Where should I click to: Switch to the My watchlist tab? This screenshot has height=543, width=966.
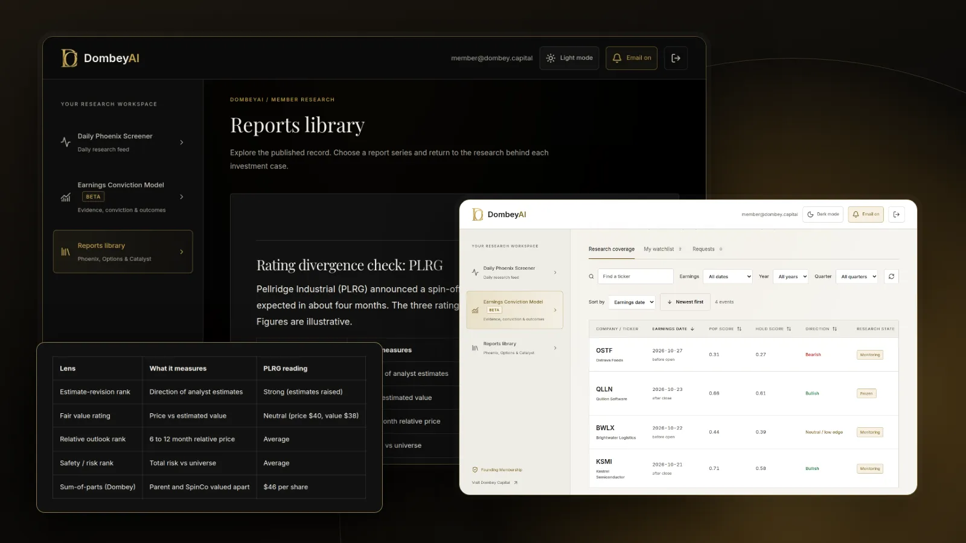pos(662,249)
